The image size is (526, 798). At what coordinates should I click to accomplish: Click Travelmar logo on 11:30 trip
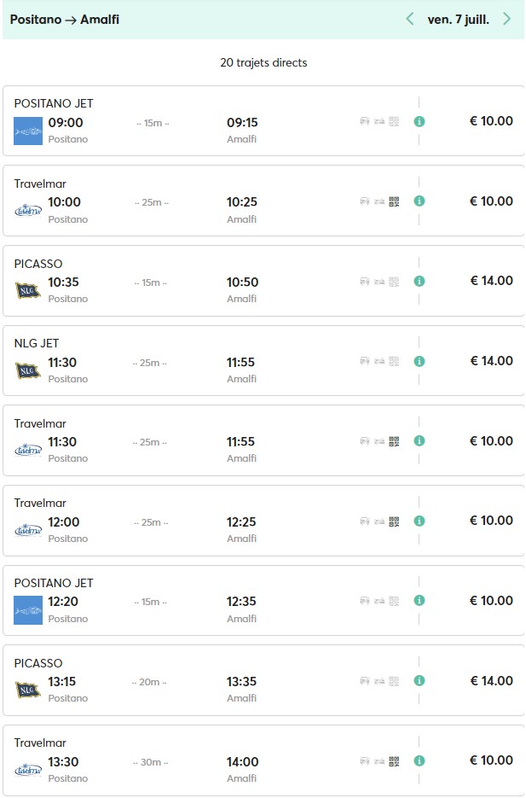pos(28,450)
